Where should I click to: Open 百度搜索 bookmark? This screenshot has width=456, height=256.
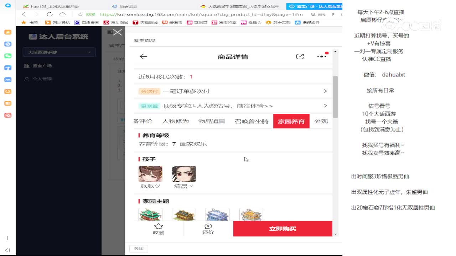click(x=87, y=22)
